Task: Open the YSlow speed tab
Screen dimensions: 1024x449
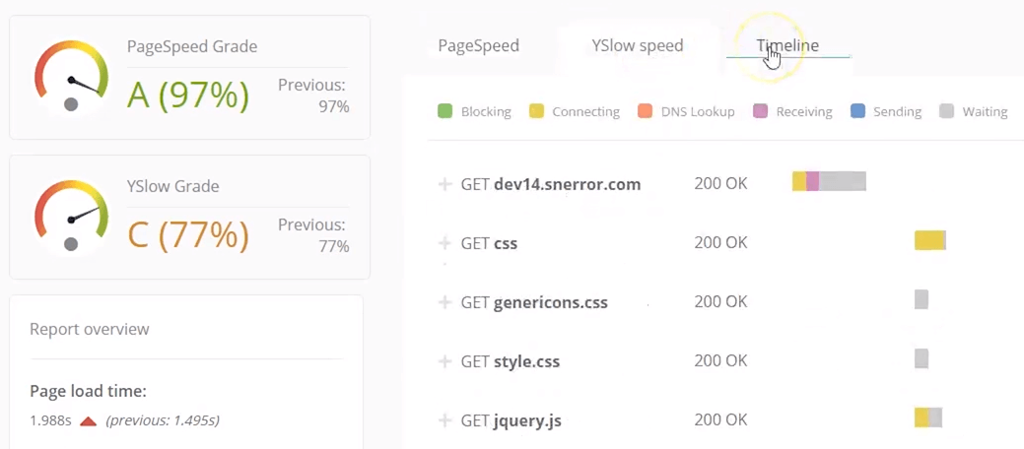Action: [x=637, y=45]
